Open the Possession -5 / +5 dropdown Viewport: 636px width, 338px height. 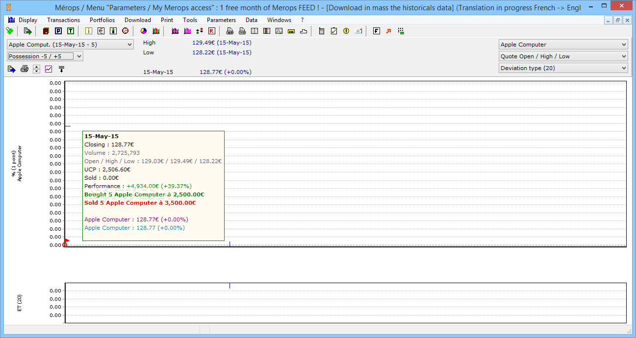(45, 56)
